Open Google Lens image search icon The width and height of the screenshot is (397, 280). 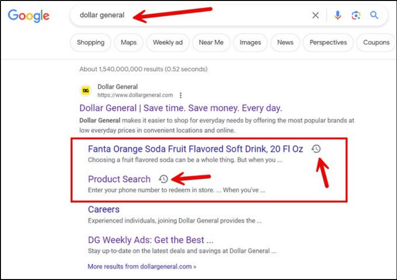click(356, 15)
